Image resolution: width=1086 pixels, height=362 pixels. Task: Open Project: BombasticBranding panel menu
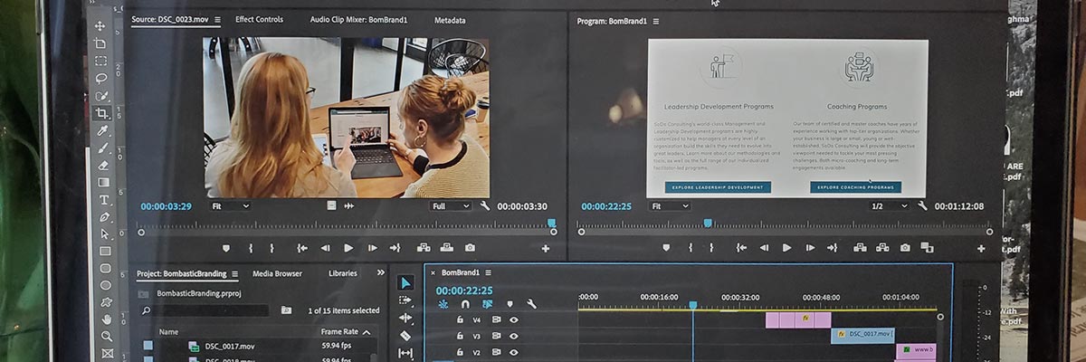pyautogui.click(x=234, y=274)
